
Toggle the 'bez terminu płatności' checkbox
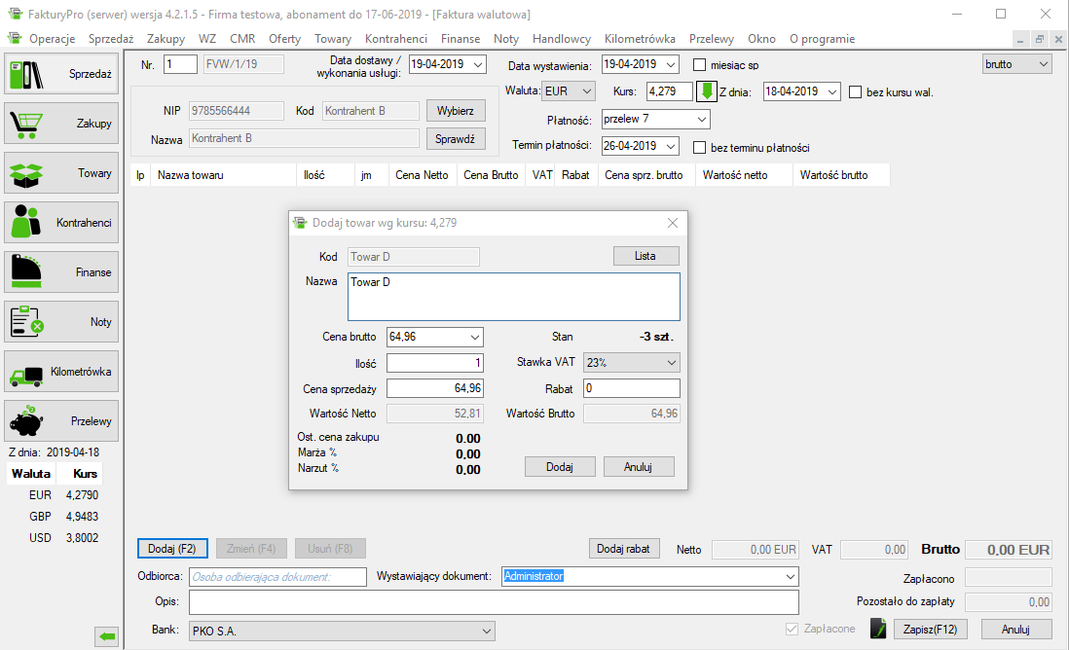point(699,148)
